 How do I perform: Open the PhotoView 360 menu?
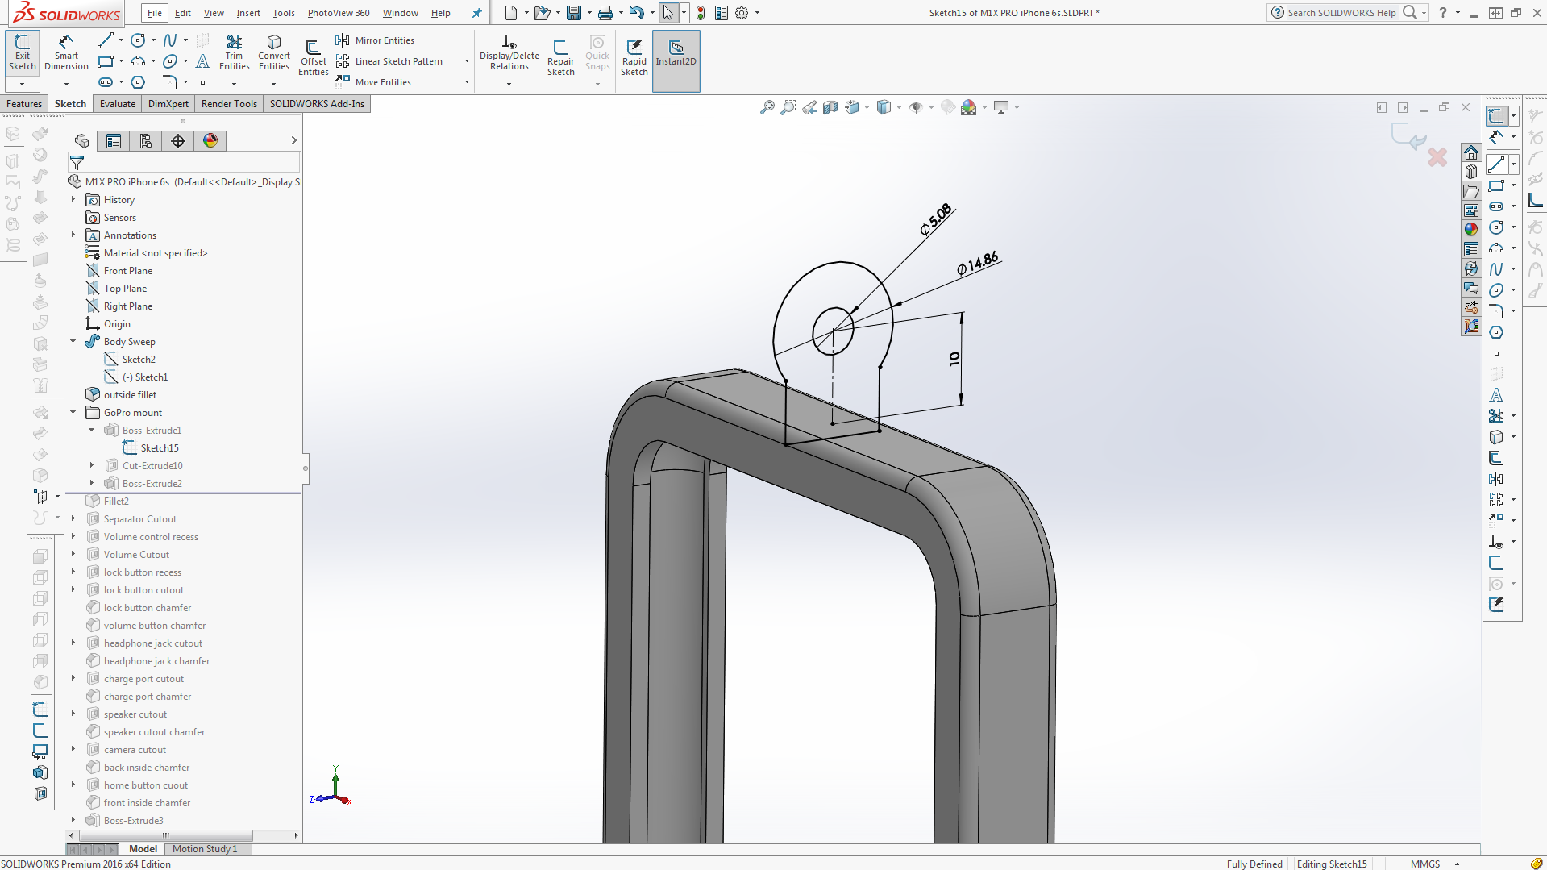click(339, 13)
